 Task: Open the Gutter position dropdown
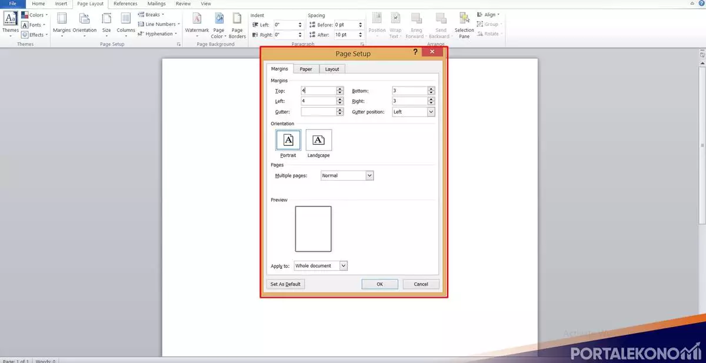(x=413, y=112)
